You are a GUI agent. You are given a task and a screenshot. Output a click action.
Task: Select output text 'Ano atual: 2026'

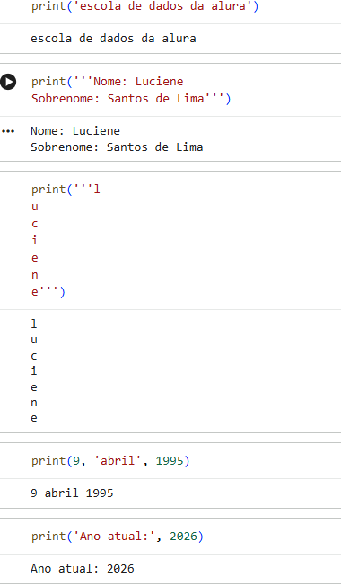(x=83, y=569)
